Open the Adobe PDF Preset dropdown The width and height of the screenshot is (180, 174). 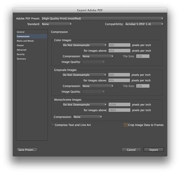103,19
